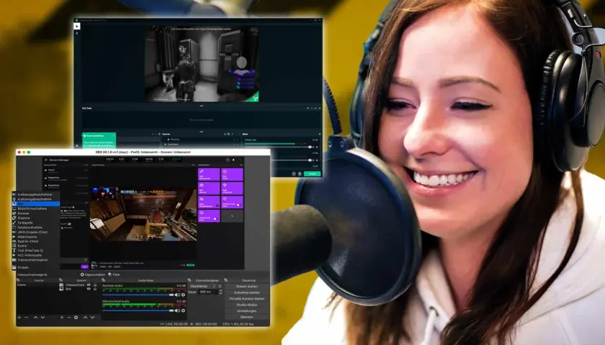Undock the Steuerung panel with its dock icon
The width and height of the screenshot is (605, 345).
[x=225, y=280]
